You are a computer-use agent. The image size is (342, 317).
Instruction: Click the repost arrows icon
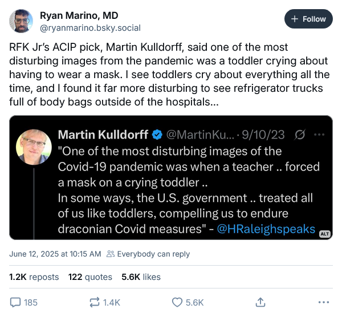tap(95, 302)
